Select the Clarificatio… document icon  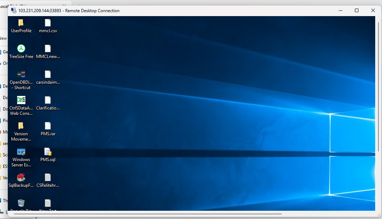pyautogui.click(x=48, y=100)
